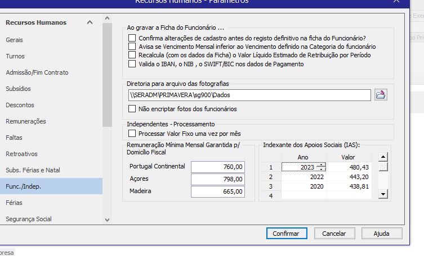Toggle 'Avisa se Vencimento Mensal inferior' checkbox
Screen dimensions: 424x256
tap(132, 47)
